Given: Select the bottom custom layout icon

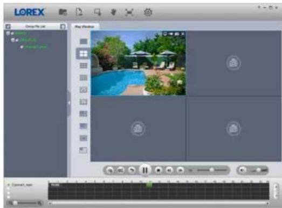Looking at the screenshot, I should 83,150.
